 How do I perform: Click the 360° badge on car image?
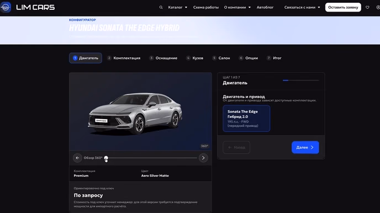[x=204, y=146]
